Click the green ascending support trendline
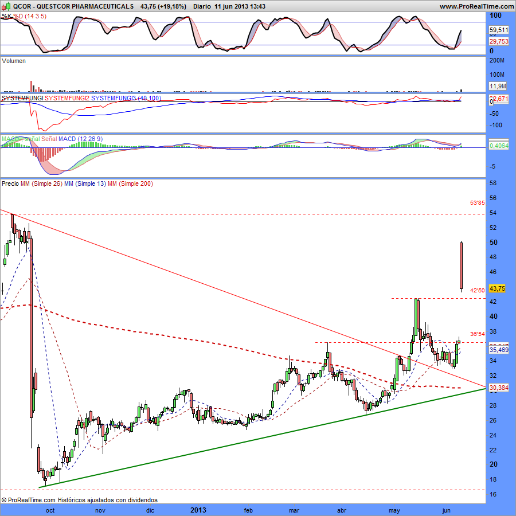The width and height of the screenshot is (516, 516). tap(262, 438)
